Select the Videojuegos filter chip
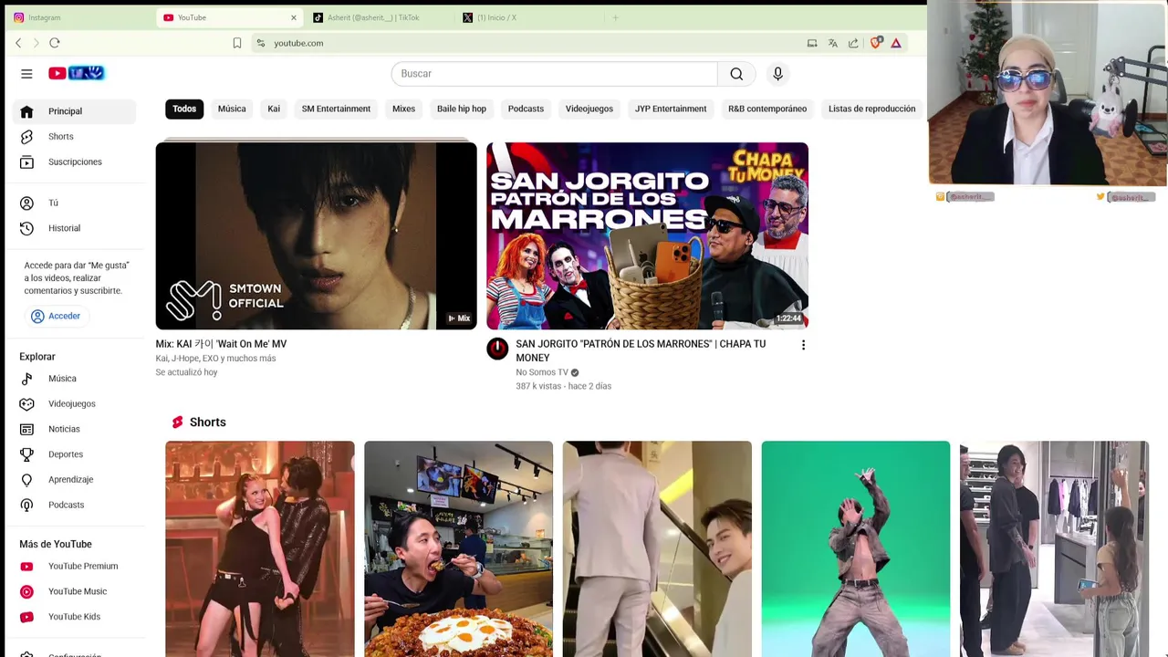The height and width of the screenshot is (657, 1168). [589, 109]
